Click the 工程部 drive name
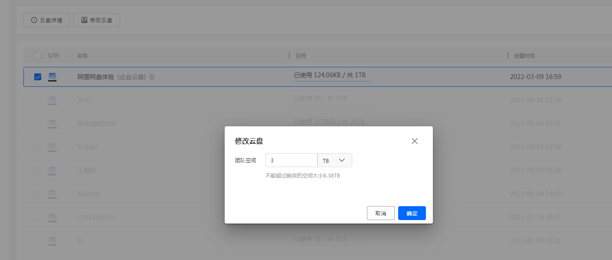 87,171
